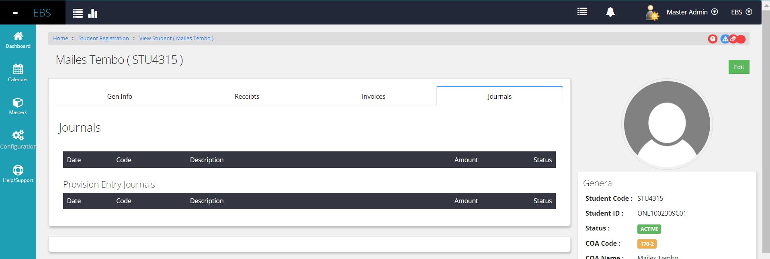Viewport: 770px width, 259px height.
Task: Click the notifications bell icon
Action: (610, 12)
